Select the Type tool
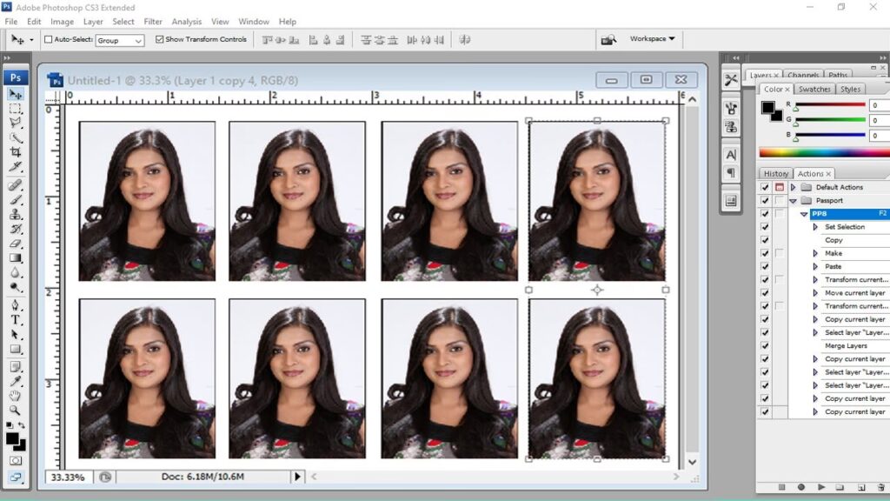The height and width of the screenshot is (501, 890). pyautogui.click(x=16, y=320)
